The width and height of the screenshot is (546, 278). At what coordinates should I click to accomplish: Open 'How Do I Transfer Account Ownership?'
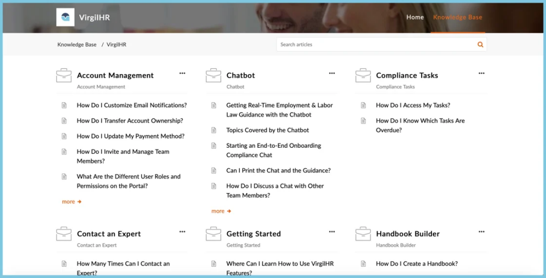tap(130, 121)
